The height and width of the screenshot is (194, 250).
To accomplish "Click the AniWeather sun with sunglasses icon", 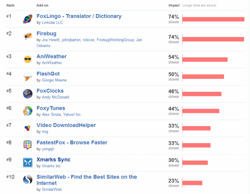I will 27,59.
